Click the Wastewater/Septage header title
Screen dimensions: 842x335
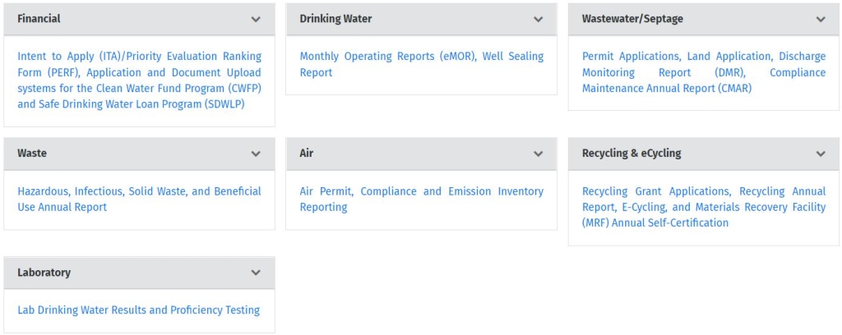pos(631,19)
